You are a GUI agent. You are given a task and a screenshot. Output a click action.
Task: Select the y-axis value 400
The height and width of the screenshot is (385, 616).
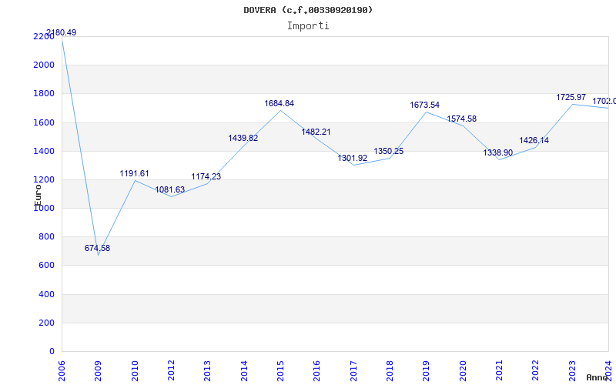coord(46,294)
